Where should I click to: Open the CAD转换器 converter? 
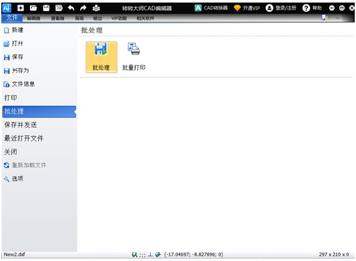pos(211,8)
